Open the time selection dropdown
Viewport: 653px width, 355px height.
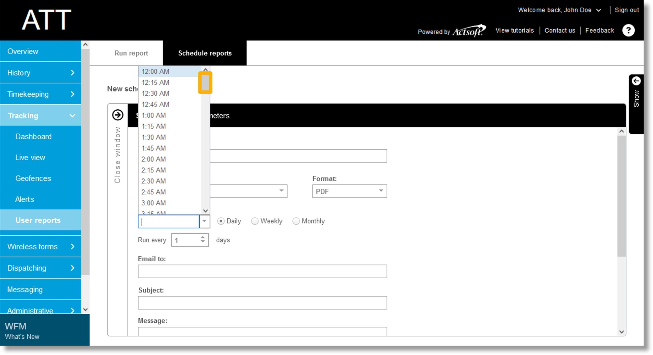pos(204,221)
